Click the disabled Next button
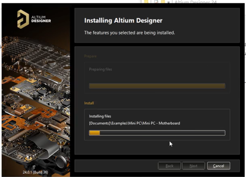Viewport: 246px width, 177px height. click(193, 166)
